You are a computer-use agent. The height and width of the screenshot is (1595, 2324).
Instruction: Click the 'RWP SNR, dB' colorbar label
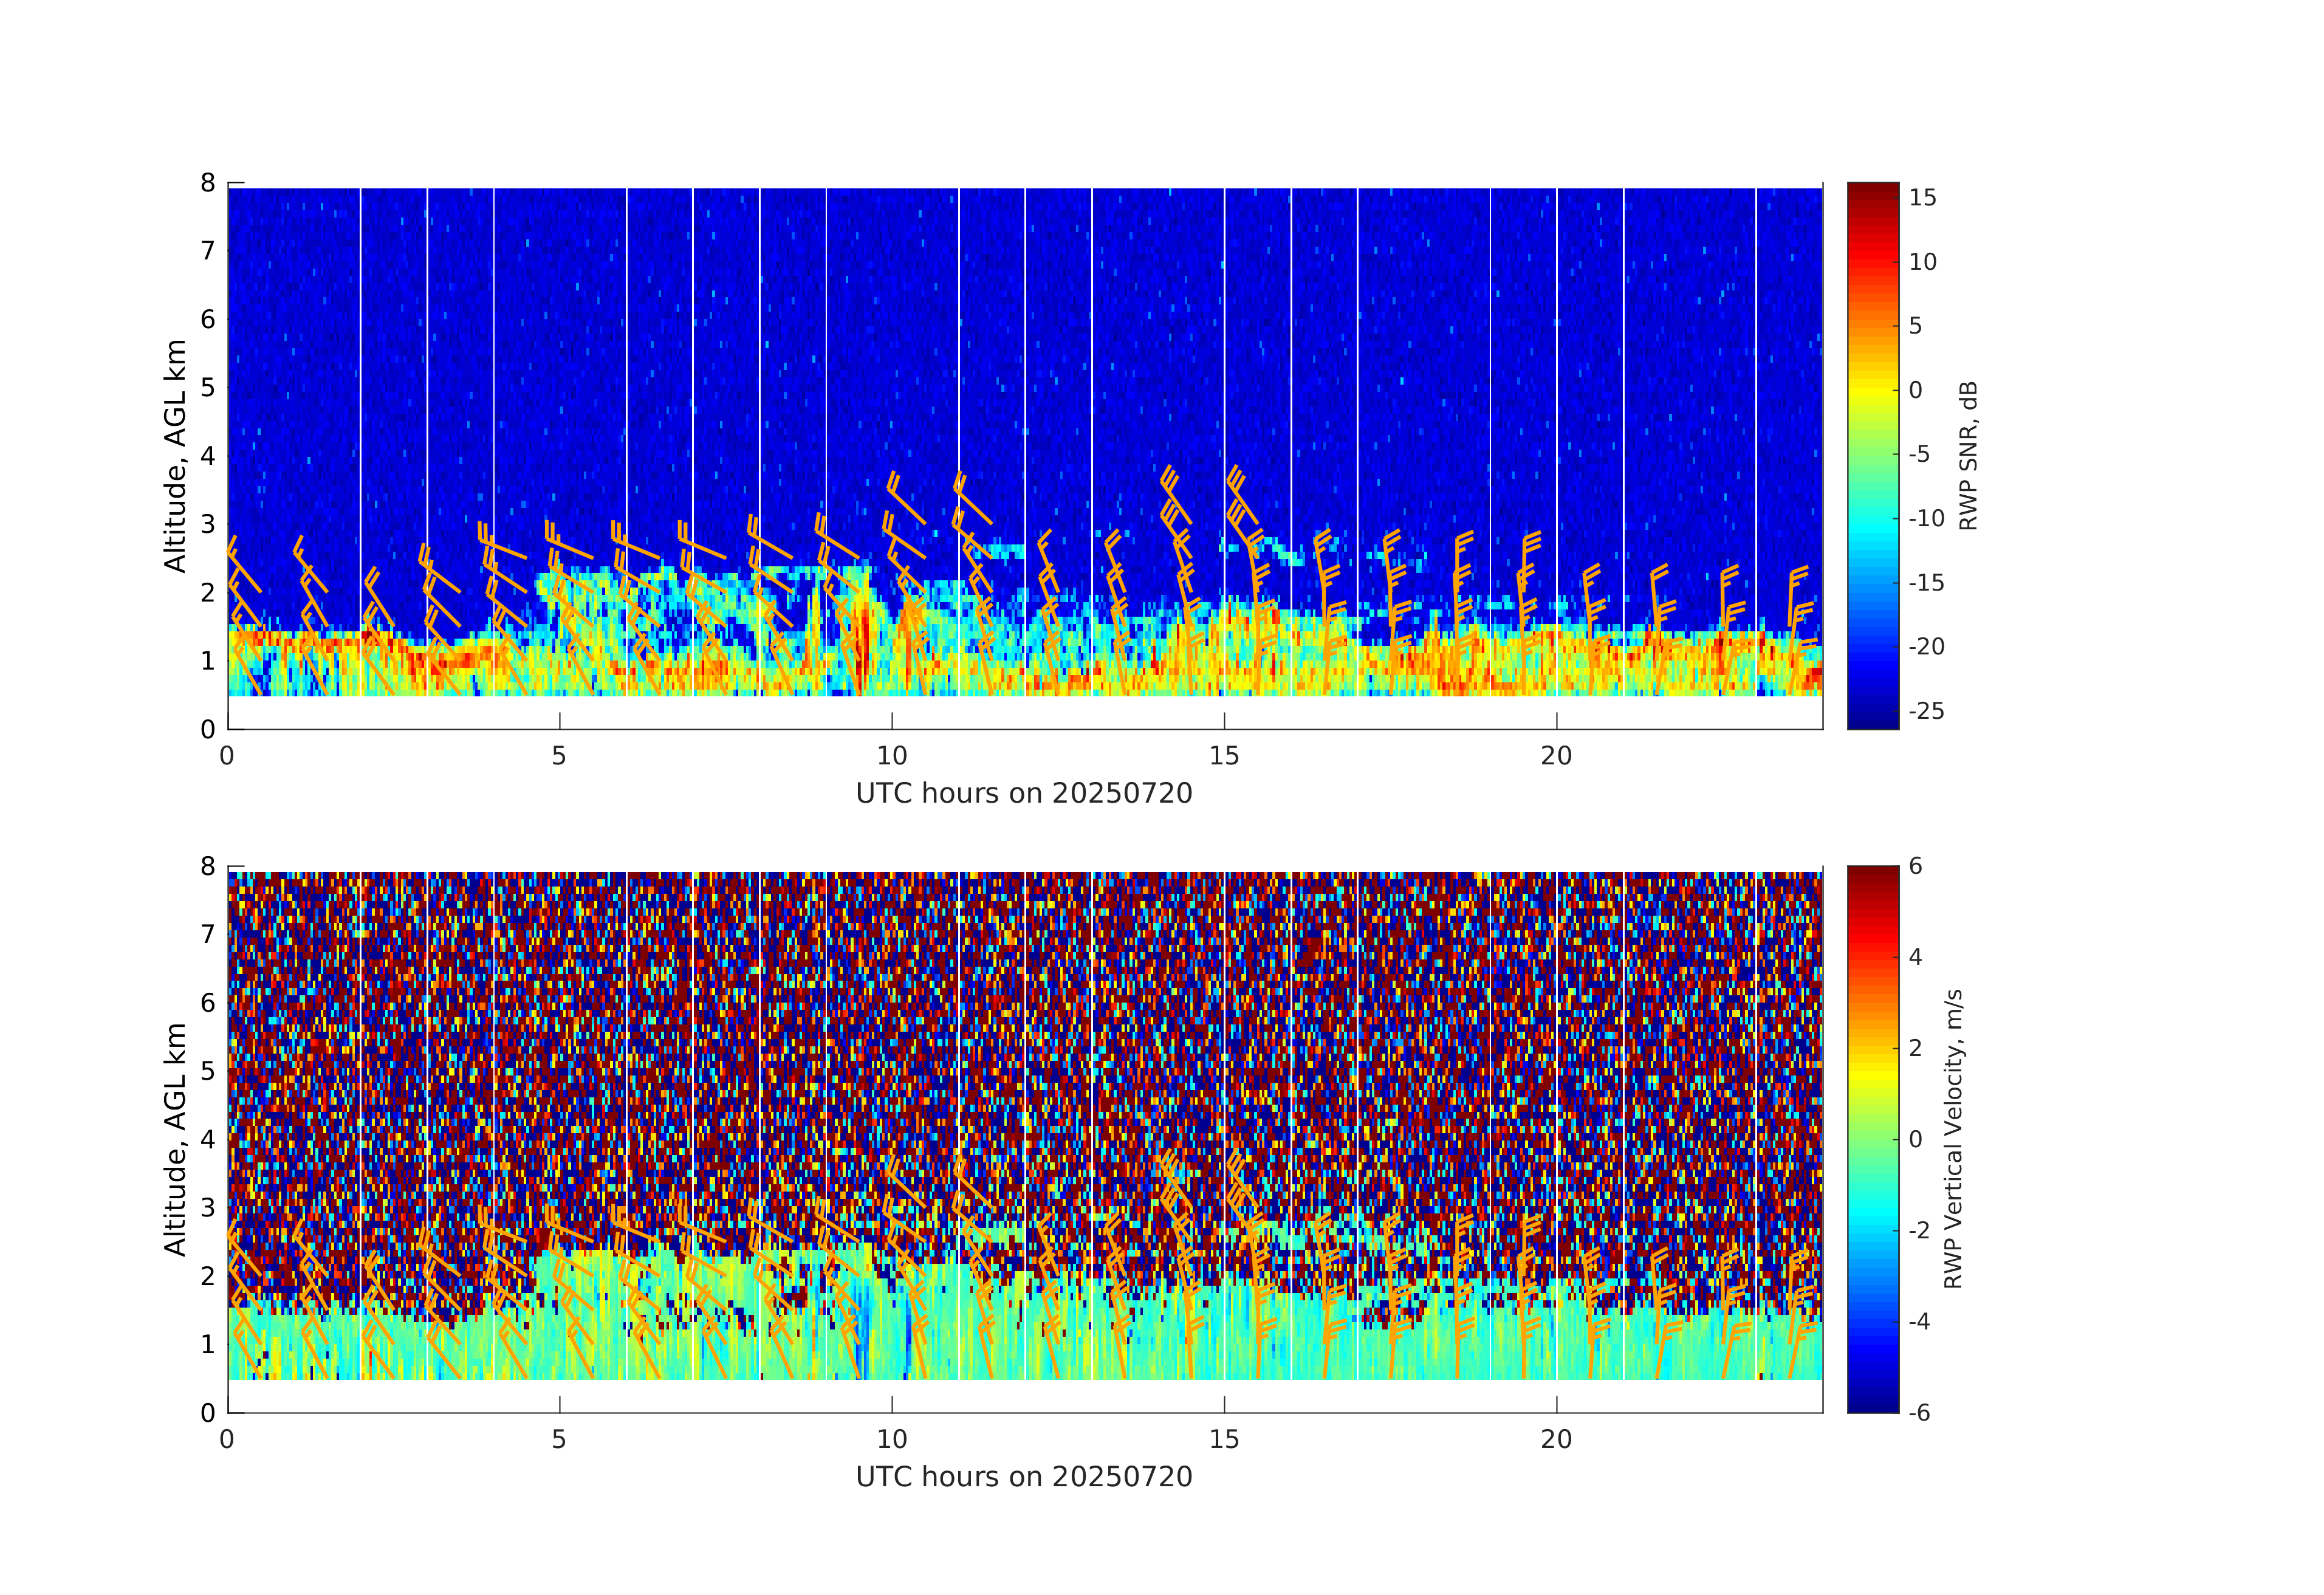point(1968,456)
